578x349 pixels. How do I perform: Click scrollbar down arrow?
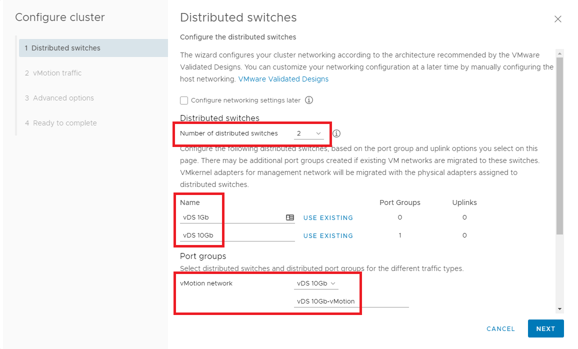[560, 309]
